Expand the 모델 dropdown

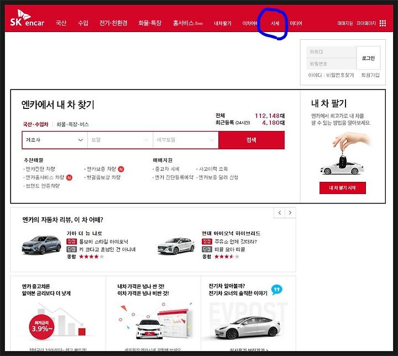[x=120, y=140]
